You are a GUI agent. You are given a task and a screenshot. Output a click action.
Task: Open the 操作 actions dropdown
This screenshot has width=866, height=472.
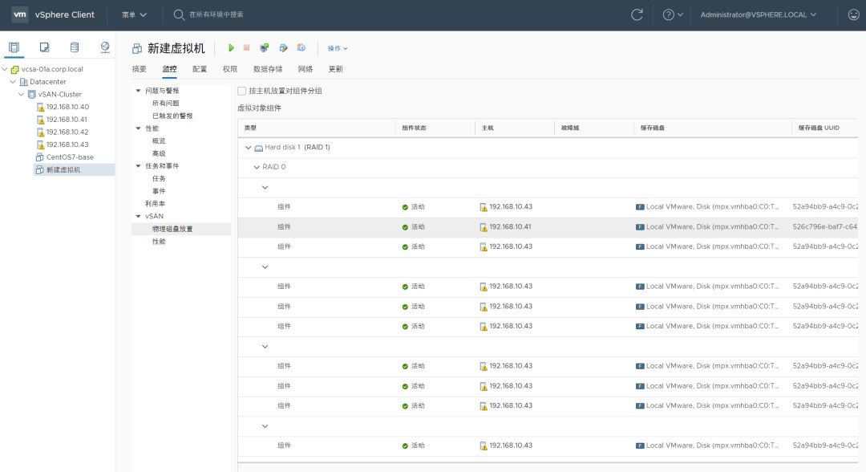(x=338, y=49)
